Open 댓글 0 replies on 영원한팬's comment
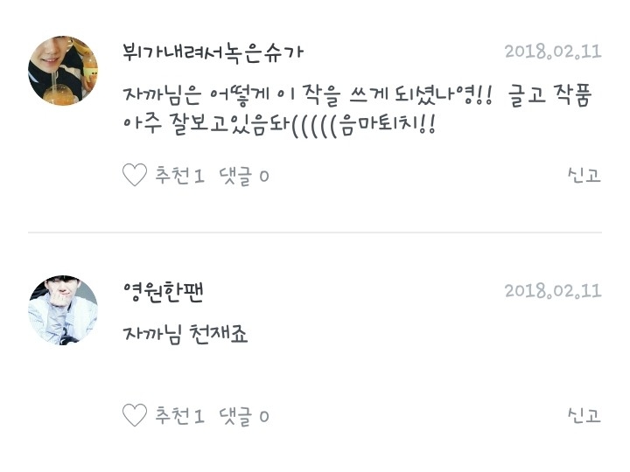Viewport: 630px width, 472px height. [244, 416]
